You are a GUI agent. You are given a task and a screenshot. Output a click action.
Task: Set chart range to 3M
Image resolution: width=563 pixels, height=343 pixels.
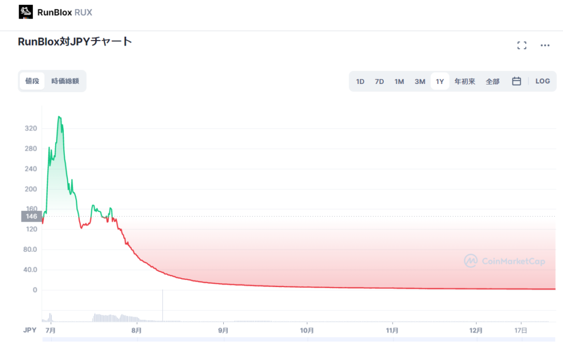tap(420, 81)
